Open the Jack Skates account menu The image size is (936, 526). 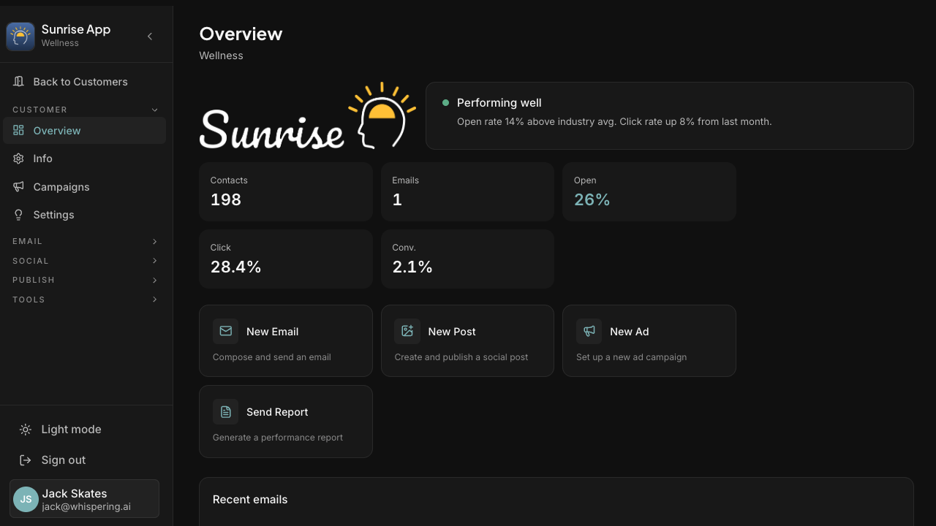85,499
